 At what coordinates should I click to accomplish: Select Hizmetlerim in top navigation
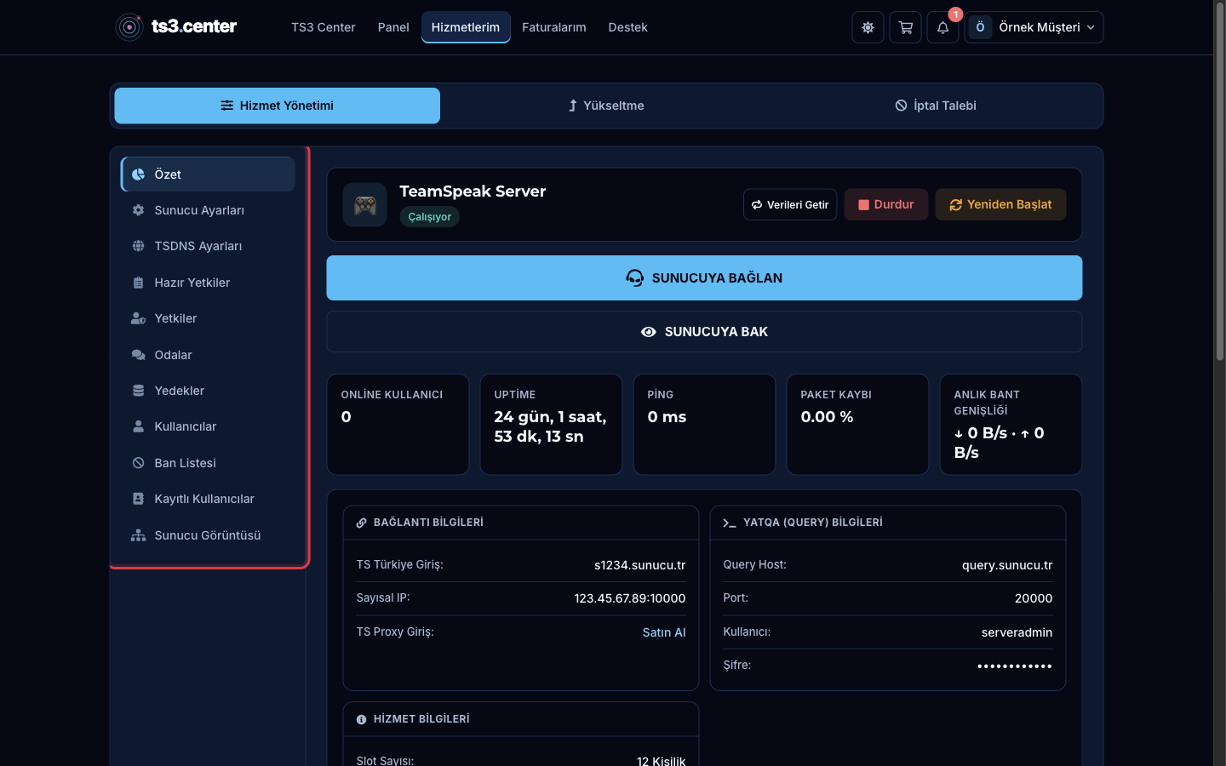(x=466, y=27)
